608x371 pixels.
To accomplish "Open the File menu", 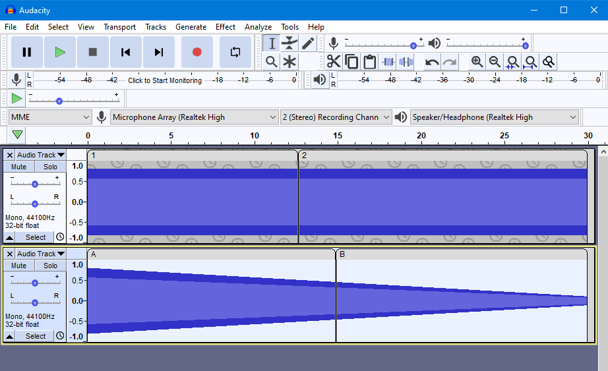I will [x=11, y=27].
